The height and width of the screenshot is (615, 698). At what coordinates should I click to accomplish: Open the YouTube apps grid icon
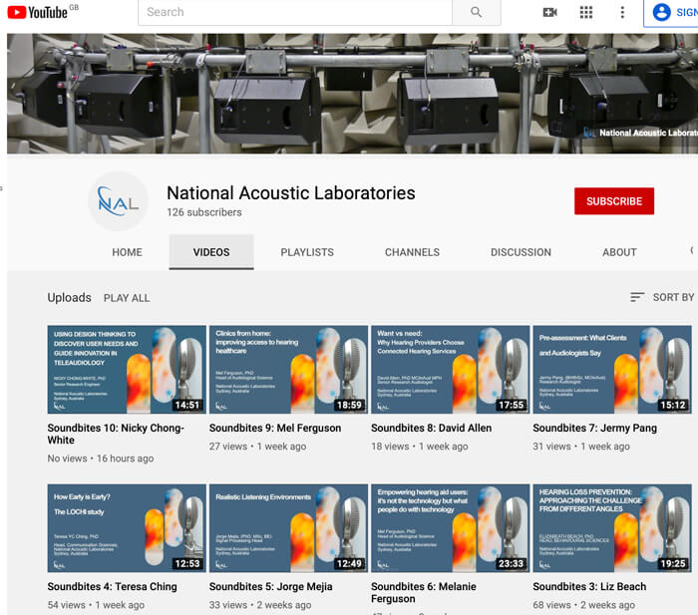coord(585,12)
